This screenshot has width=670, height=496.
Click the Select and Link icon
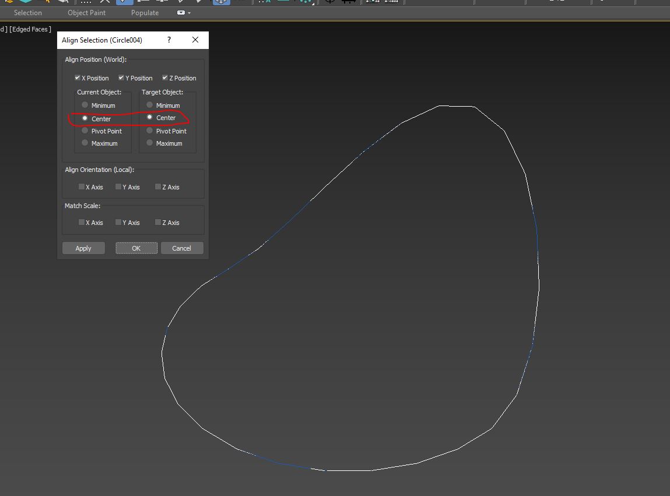9,2
